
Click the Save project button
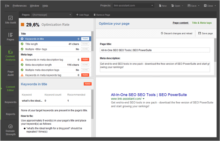(192, 6)
